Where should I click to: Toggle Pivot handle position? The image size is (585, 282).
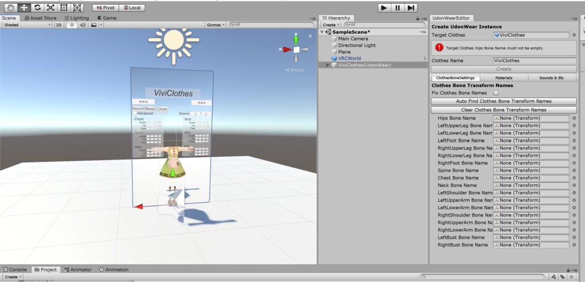106,7
